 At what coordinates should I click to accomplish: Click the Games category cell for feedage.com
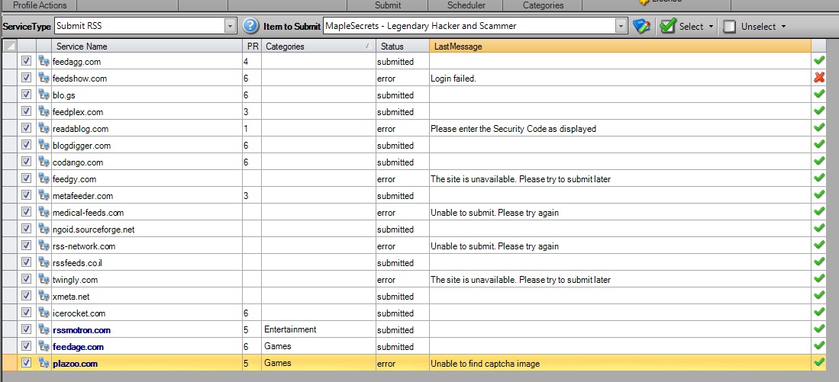[318, 346]
